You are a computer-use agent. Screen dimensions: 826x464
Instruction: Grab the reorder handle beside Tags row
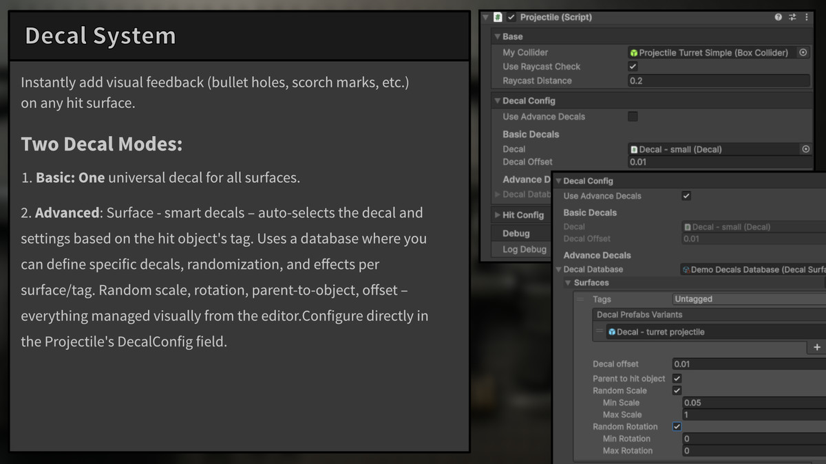(580, 299)
